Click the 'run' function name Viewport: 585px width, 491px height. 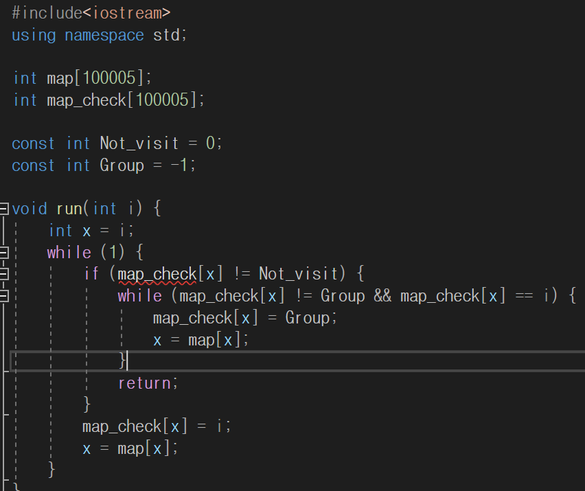click(69, 209)
